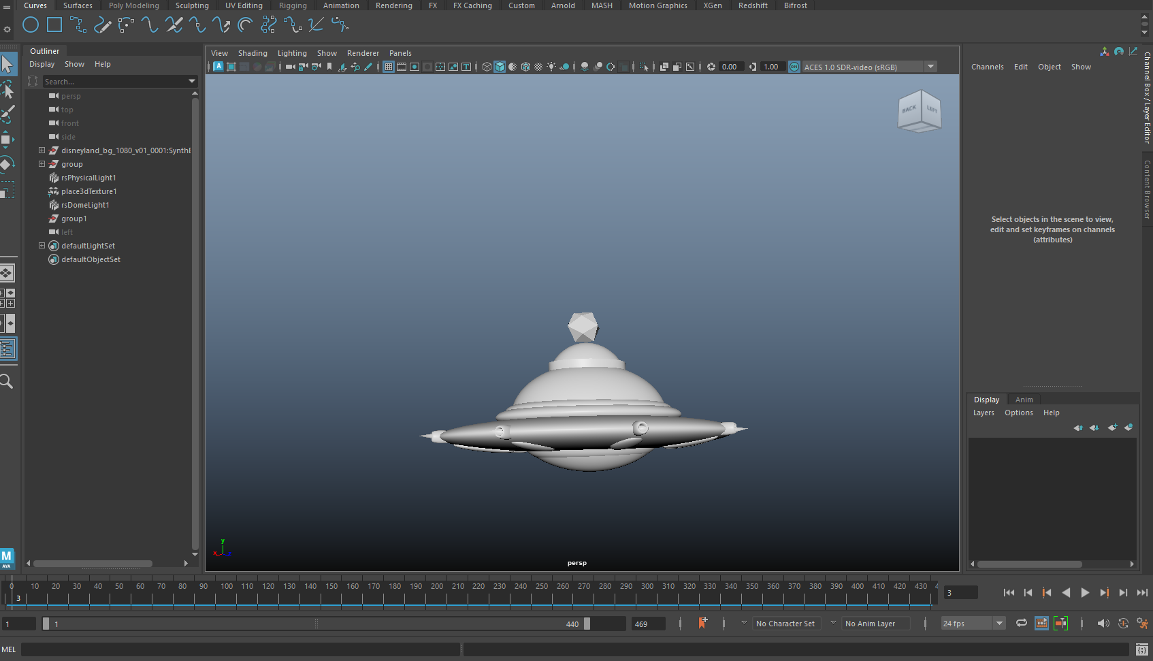Expand the group node in Outliner
The width and height of the screenshot is (1153, 661).
click(42, 164)
